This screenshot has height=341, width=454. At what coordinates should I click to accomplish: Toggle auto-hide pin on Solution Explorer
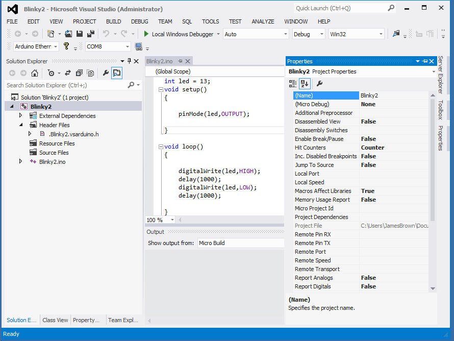click(129, 61)
